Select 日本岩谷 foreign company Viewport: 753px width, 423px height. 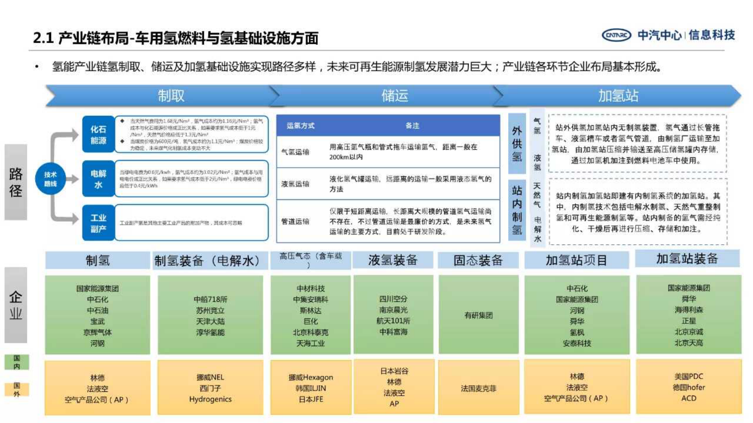pos(394,371)
